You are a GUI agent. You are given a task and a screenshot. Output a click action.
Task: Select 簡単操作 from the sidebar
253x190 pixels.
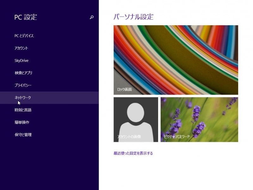pyautogui.click(x=22, y=122)
